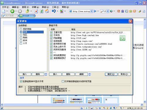This screenshot has height=110, width=147.
Task: Click the Stop loading red X icon
Action: (36, 11)
